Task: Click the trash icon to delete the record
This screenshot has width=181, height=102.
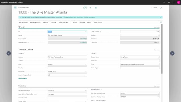Action: tap(96, 8)
